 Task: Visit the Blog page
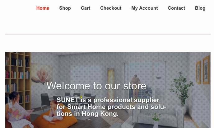200,8
